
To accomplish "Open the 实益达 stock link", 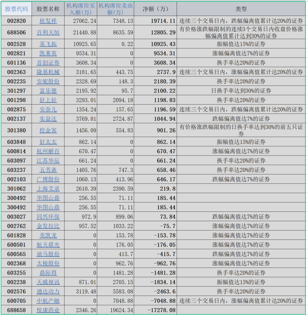I will (x=48, y=119).
